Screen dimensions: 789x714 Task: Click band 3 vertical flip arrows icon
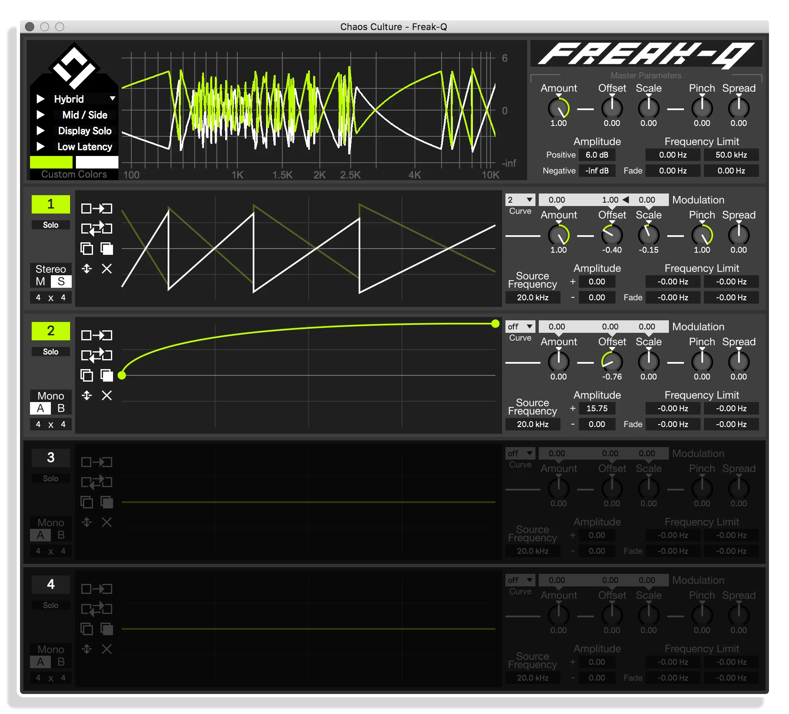[87, 522]
